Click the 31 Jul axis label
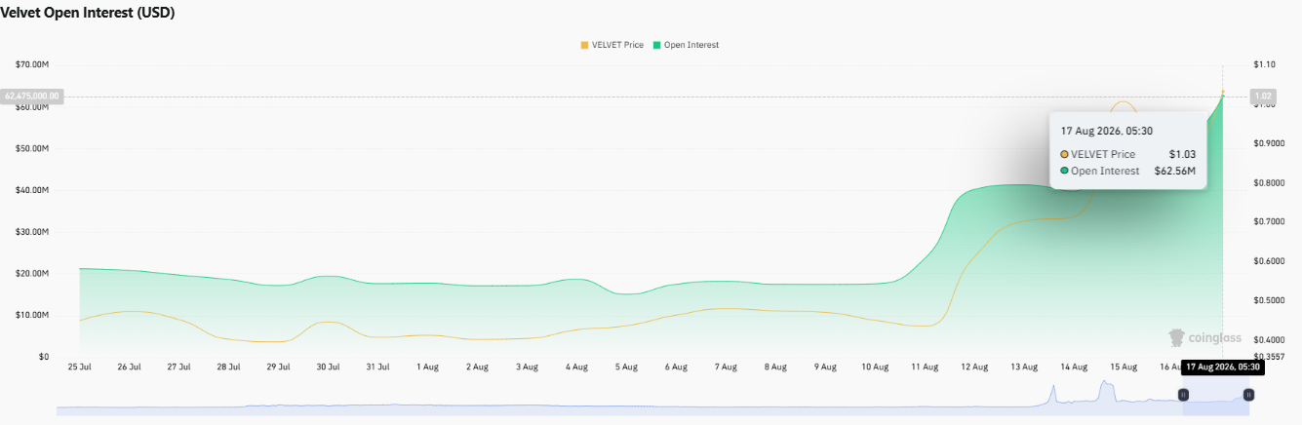Image resolution: width=1302 pixels, height=425 pixels. point(377,367)
